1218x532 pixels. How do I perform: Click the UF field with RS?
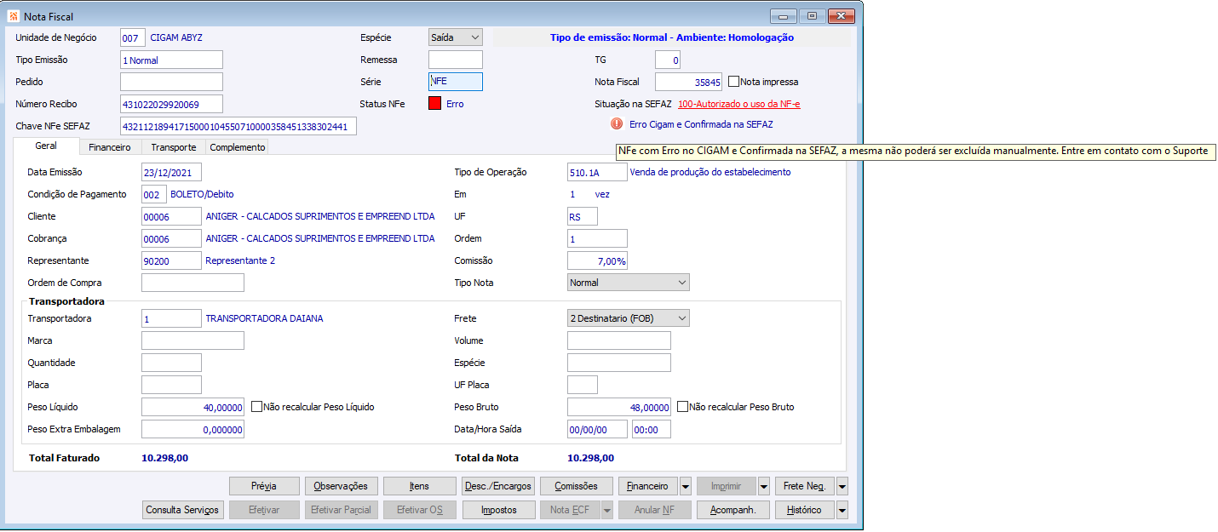tap(583, 216)
